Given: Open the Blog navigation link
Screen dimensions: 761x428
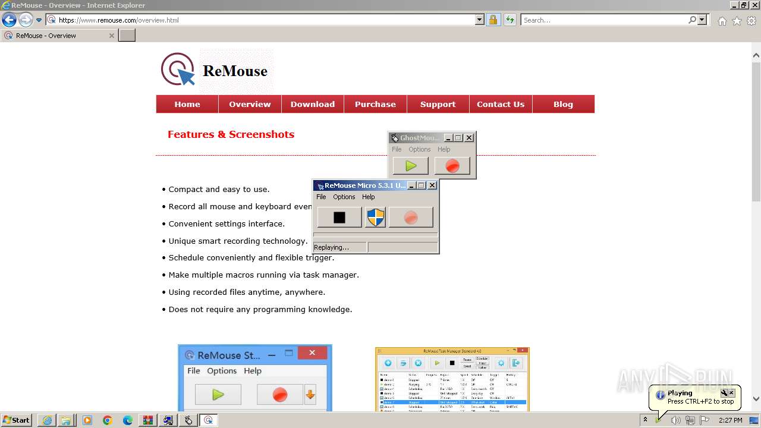Looking at the screenshot, I should point(563,104).
